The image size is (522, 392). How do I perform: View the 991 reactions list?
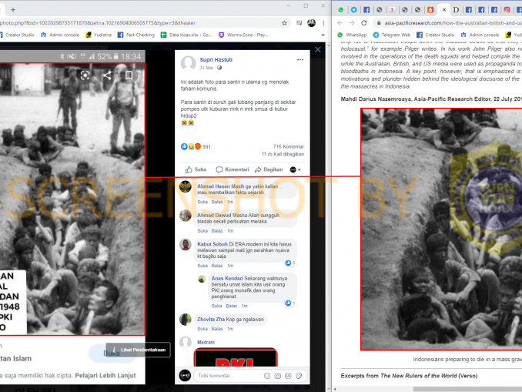tap(196, 146)
